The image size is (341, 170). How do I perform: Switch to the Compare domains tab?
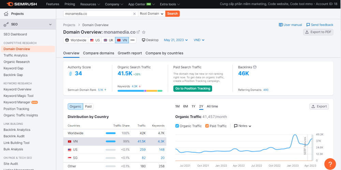pos(98,53)
